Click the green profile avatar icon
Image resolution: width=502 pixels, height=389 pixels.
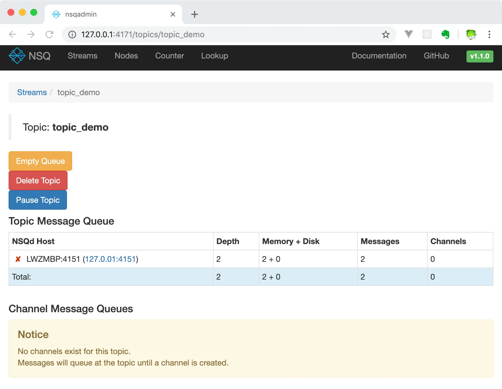(471, 35)
